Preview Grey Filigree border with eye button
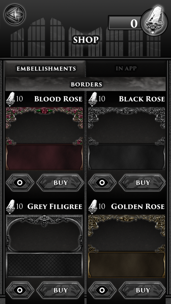The width and height of the screenshot is (171, 304). click(20, 290)
